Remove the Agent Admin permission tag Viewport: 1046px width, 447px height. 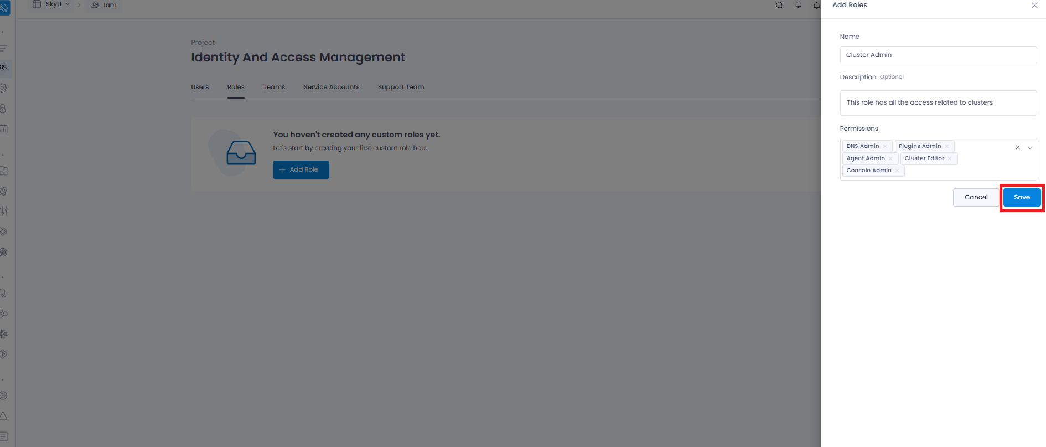[890, 158]
